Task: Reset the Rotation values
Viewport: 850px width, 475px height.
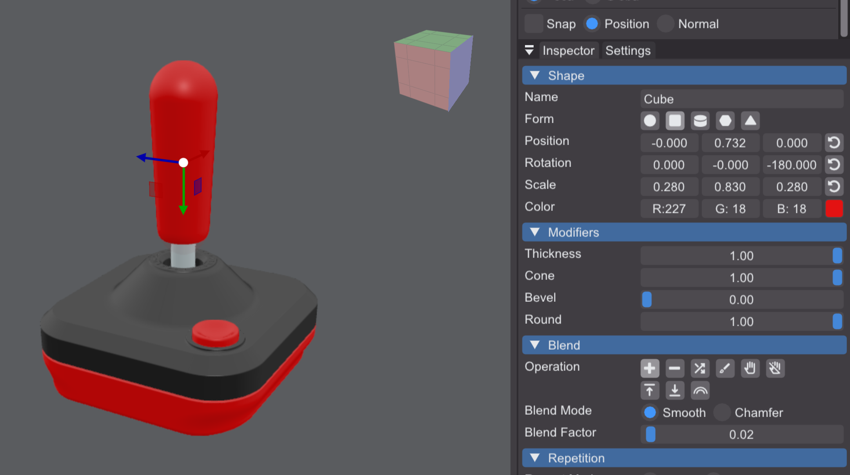Action: tap(834, 165)
